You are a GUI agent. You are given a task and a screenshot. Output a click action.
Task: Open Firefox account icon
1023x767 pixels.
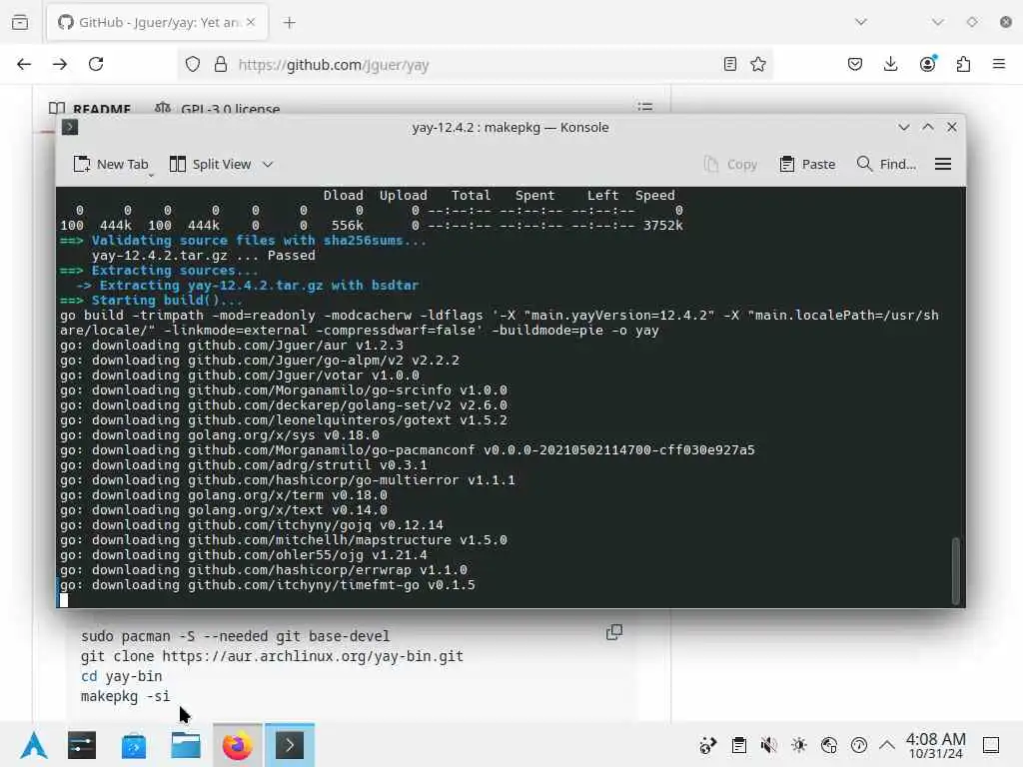pos(927,64)
